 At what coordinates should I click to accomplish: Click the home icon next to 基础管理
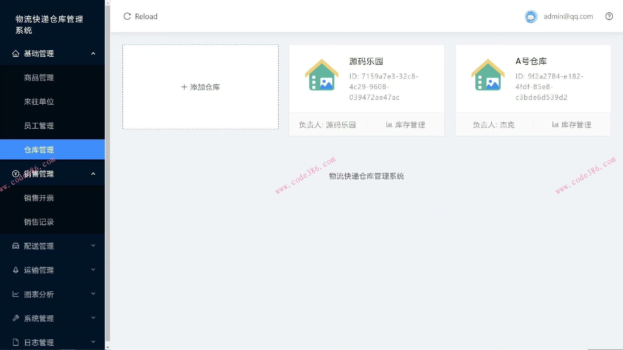point(16,53)
